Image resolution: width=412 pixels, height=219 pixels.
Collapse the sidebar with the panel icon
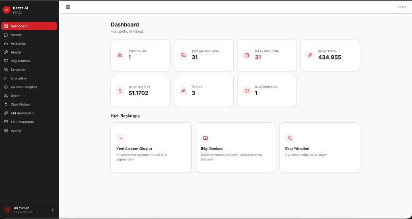[68, 7]
